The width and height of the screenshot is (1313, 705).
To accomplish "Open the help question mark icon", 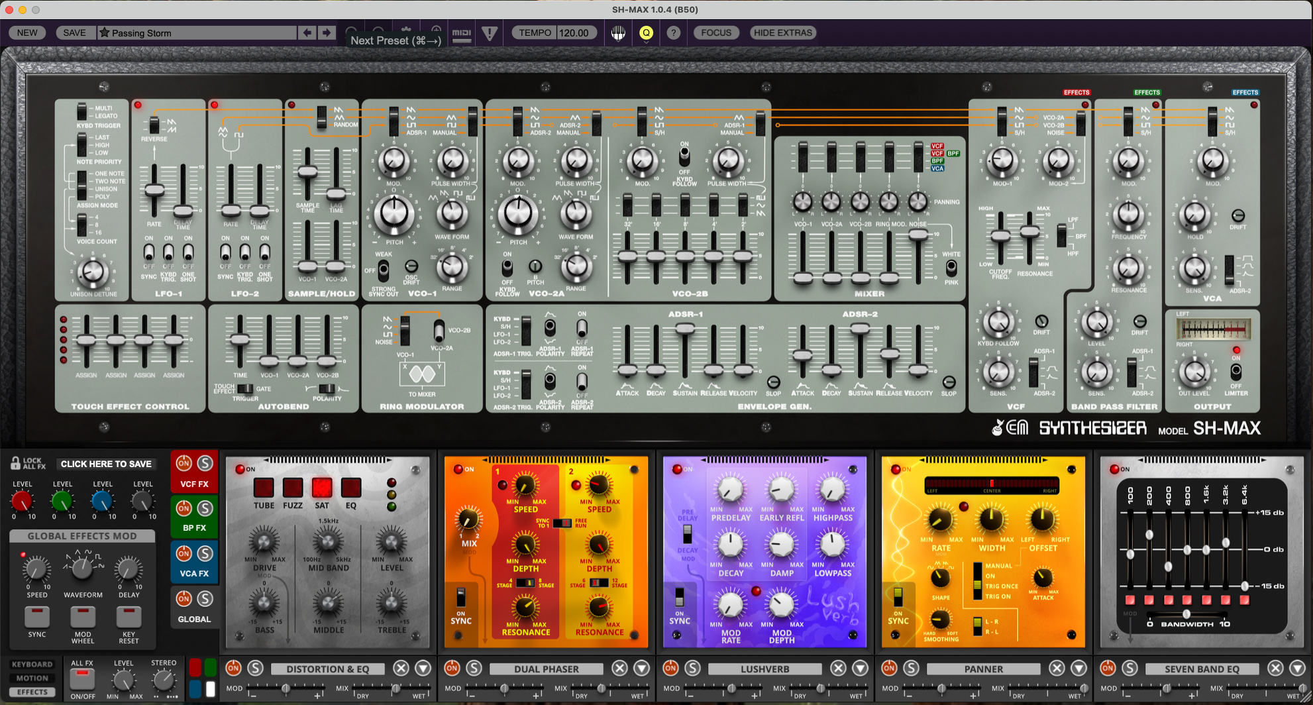I will point(673,32).
